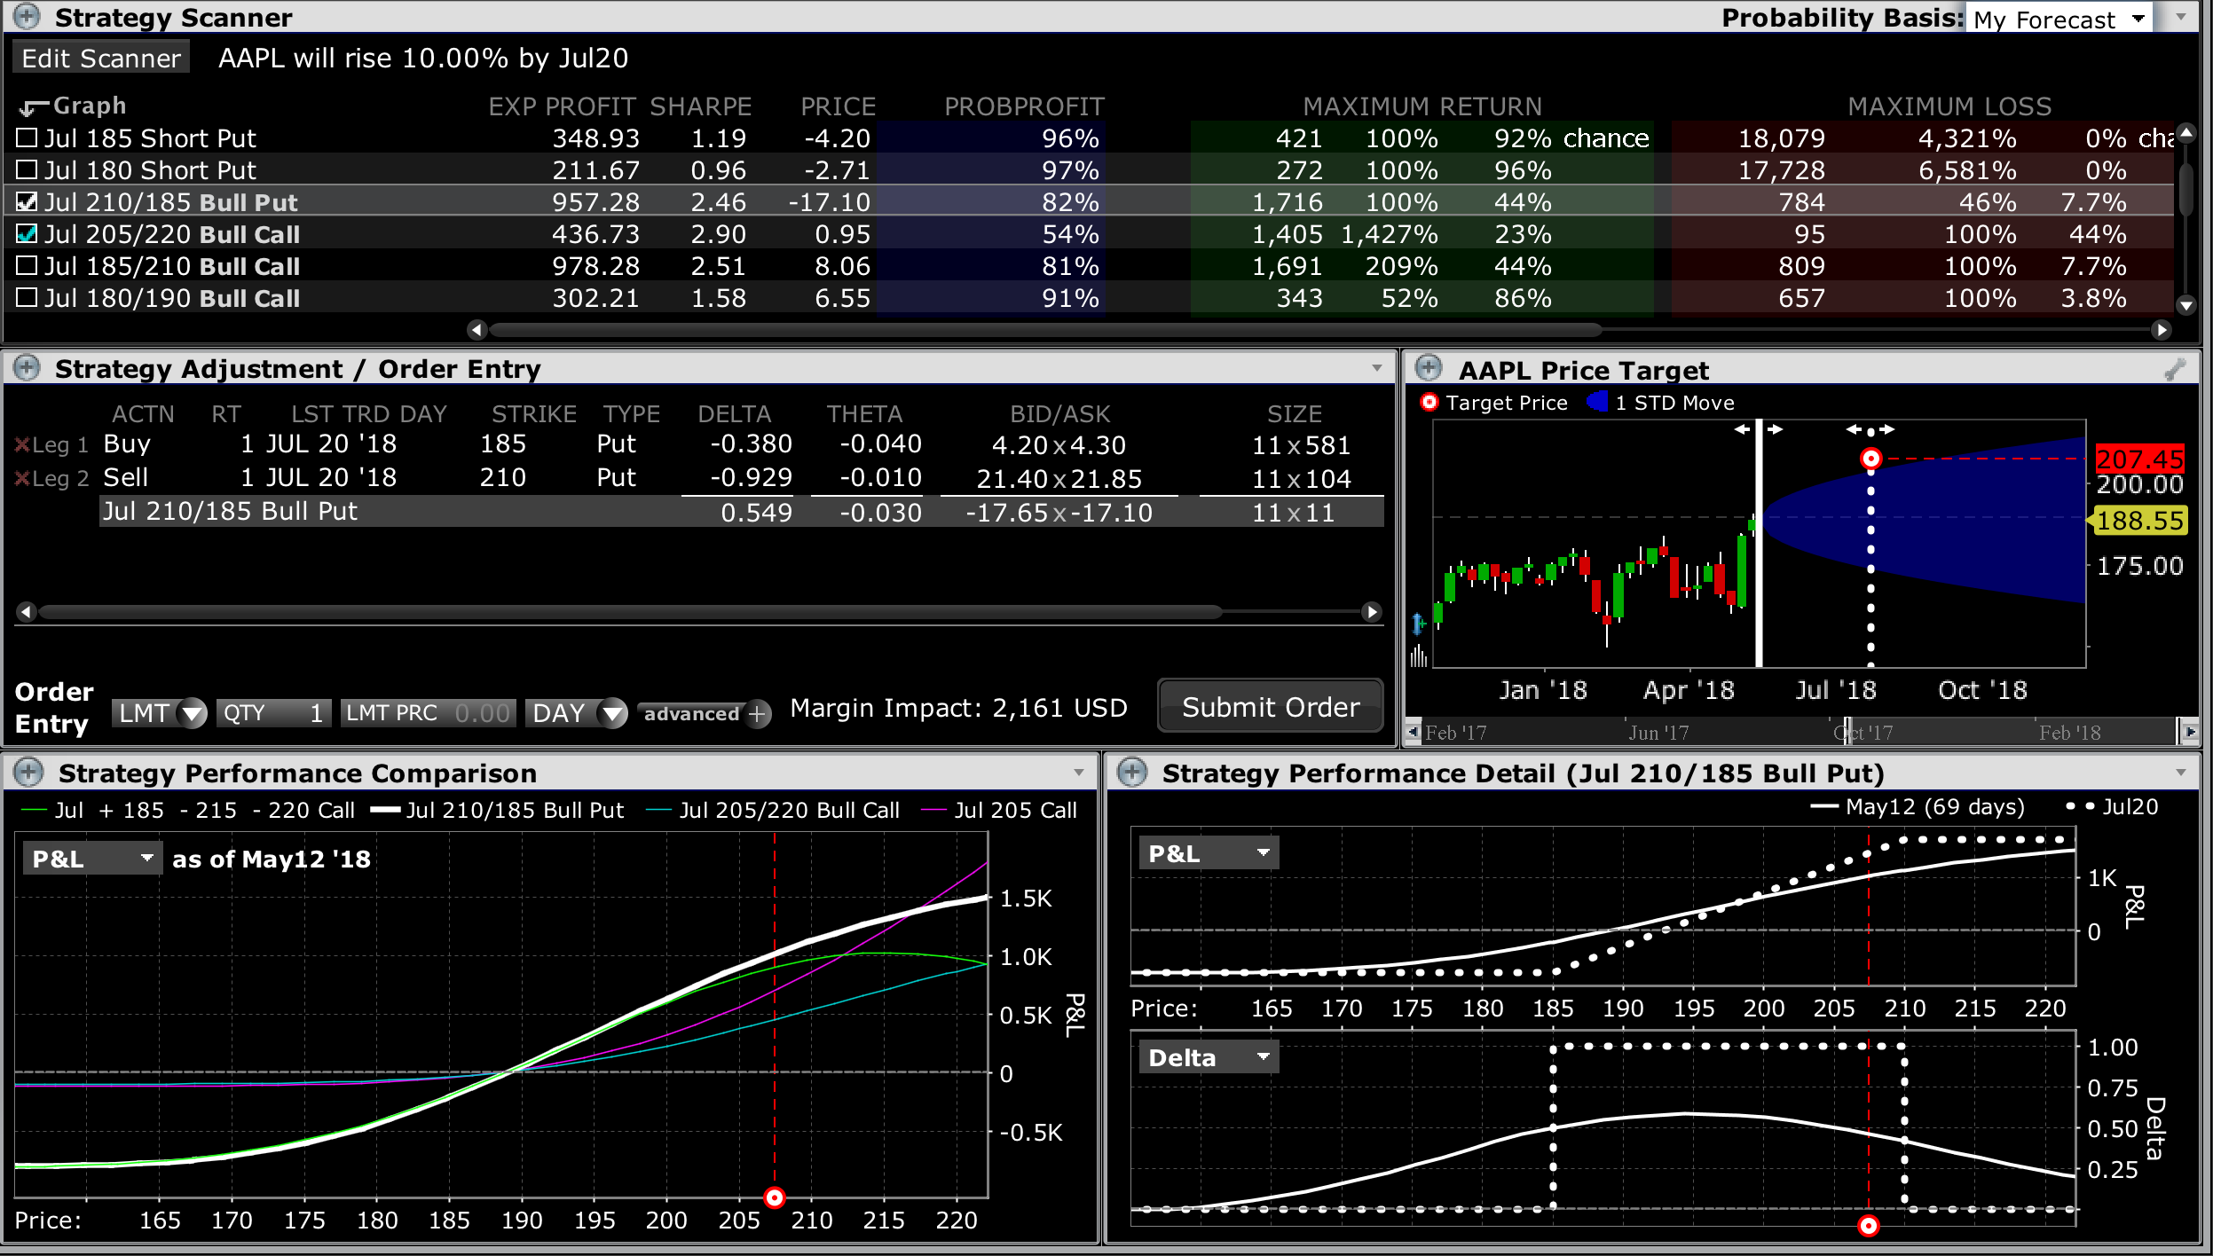Click the detail chart red price slider marker
The width and height of the screenshot is (2213, 1256).
(x=1869, y=1226)
